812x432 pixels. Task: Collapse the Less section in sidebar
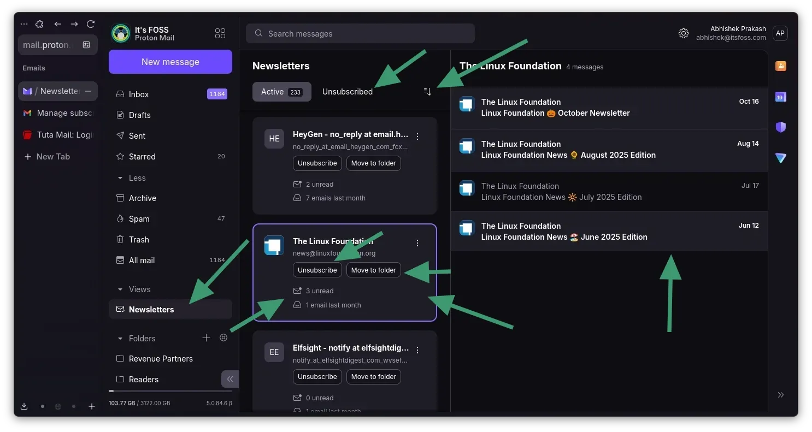(120, 178)
